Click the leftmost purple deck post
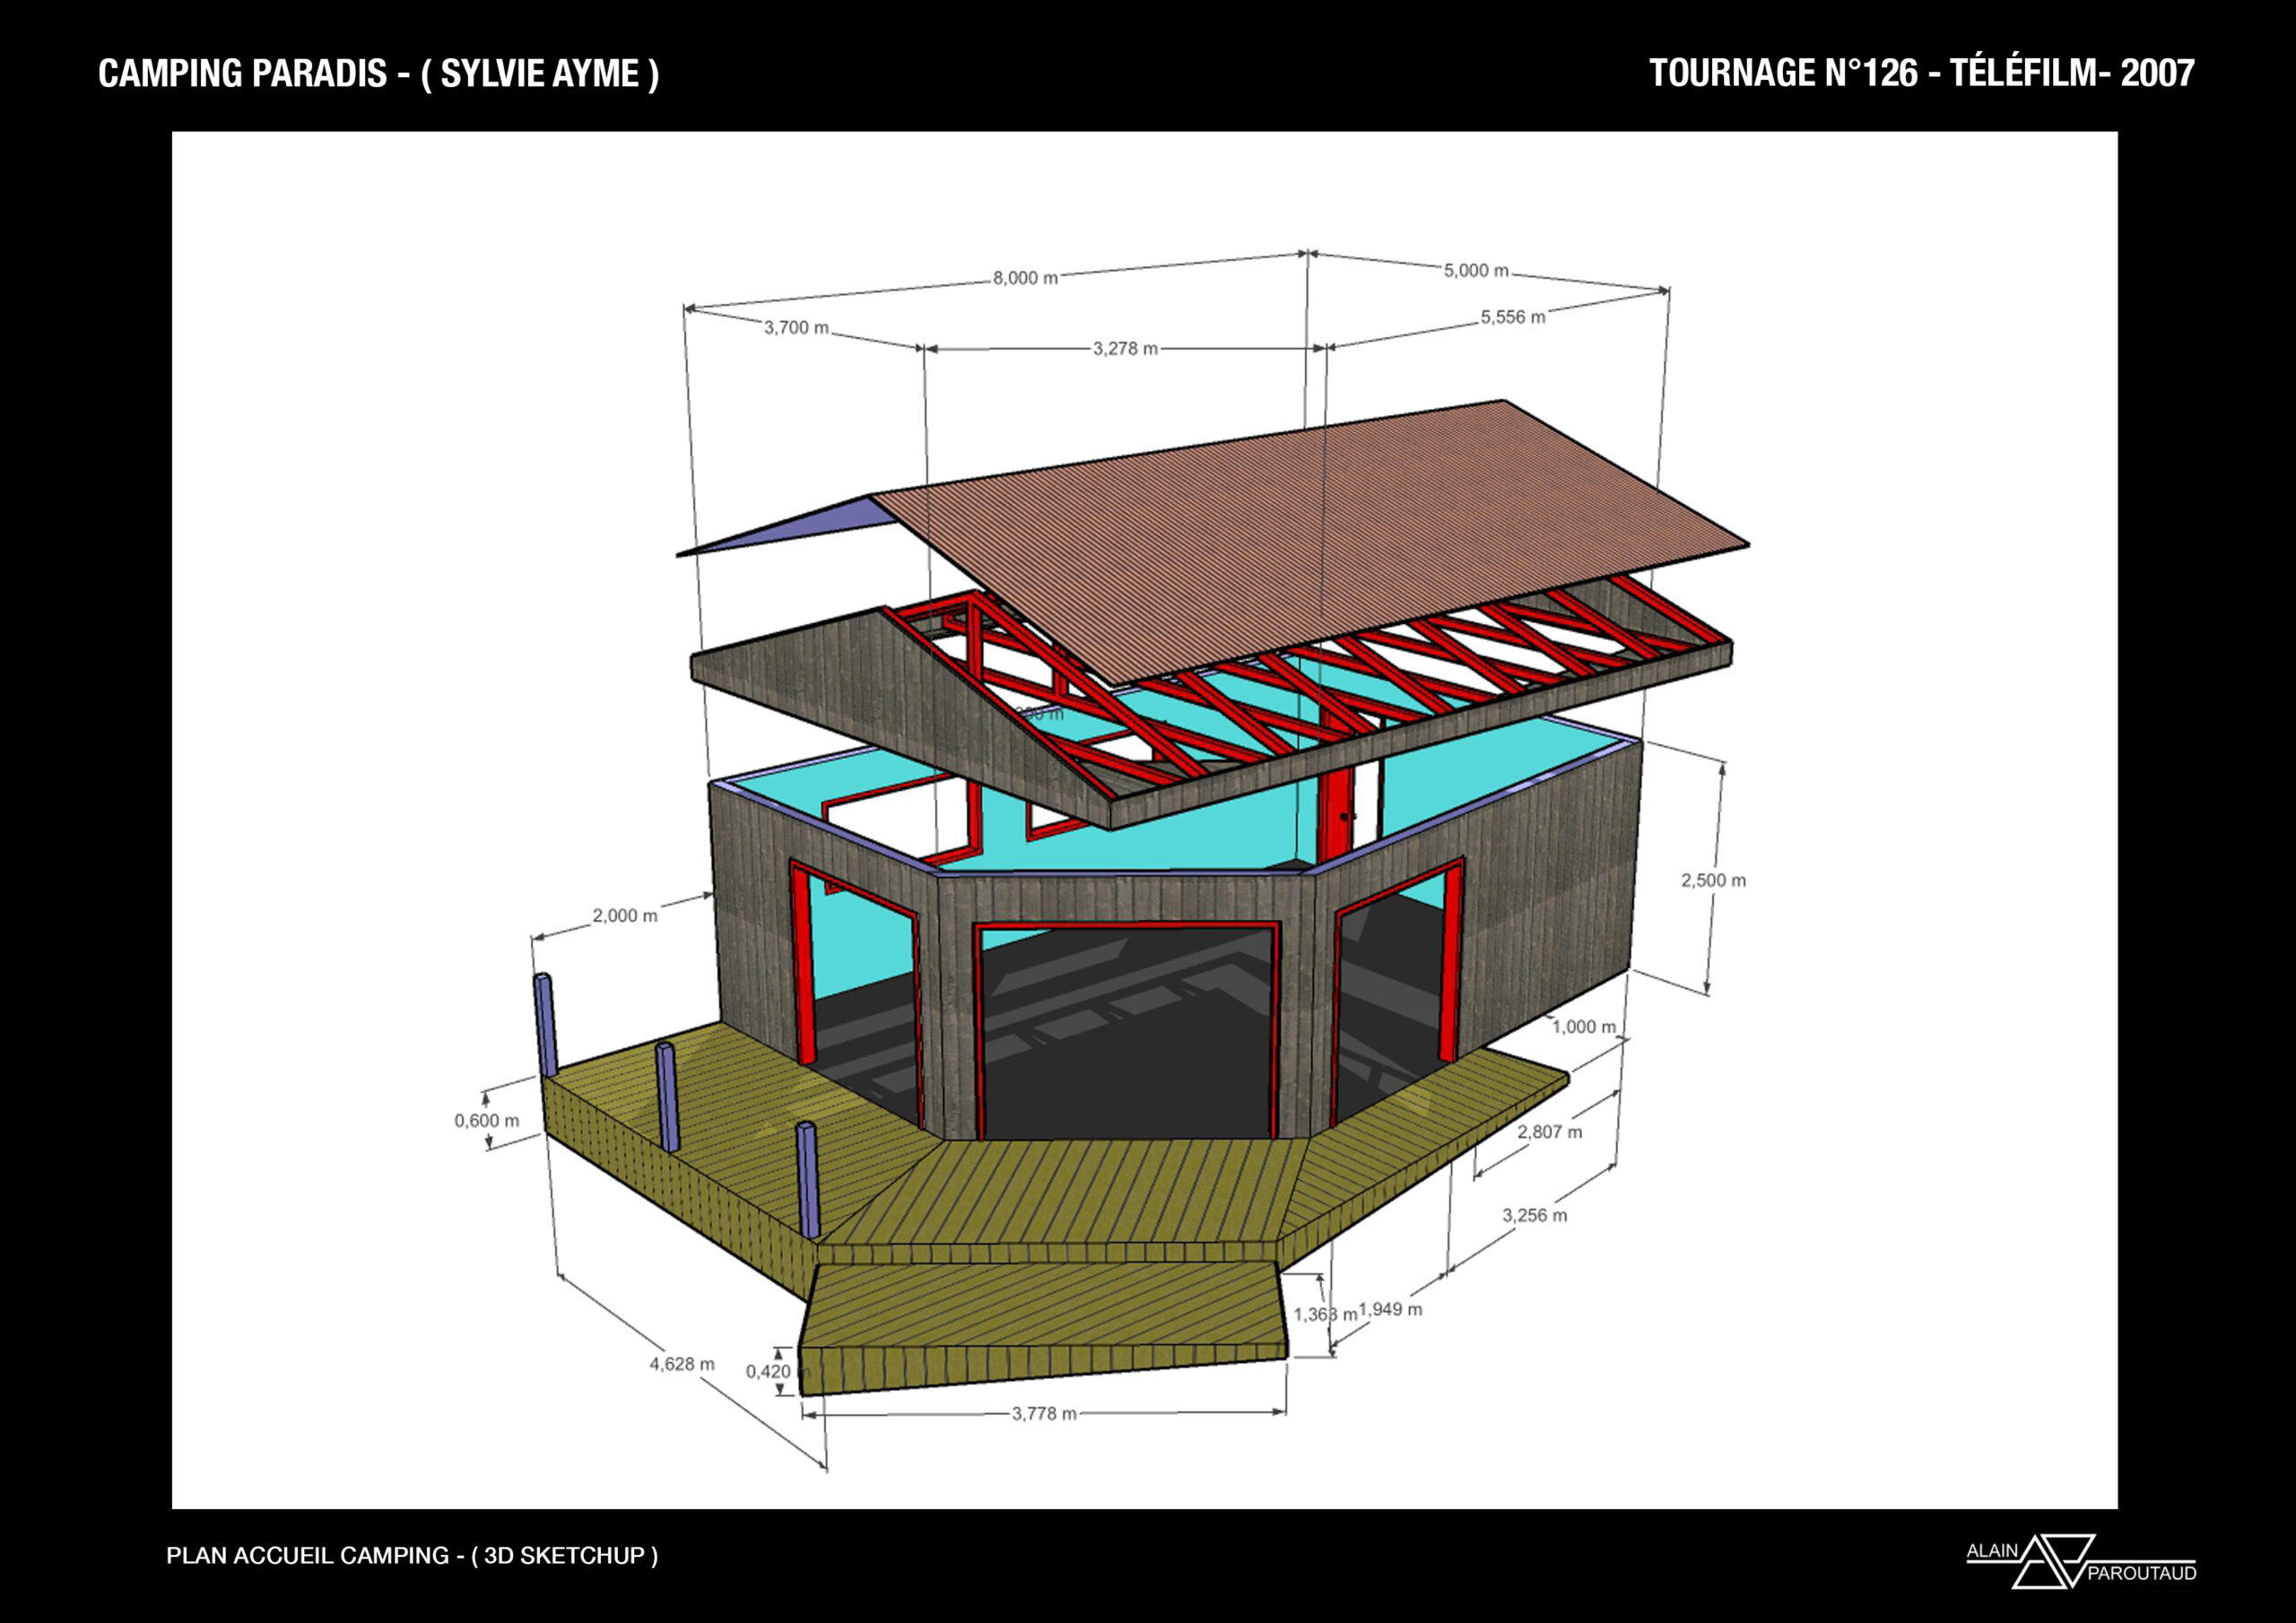 point(545,1025)
